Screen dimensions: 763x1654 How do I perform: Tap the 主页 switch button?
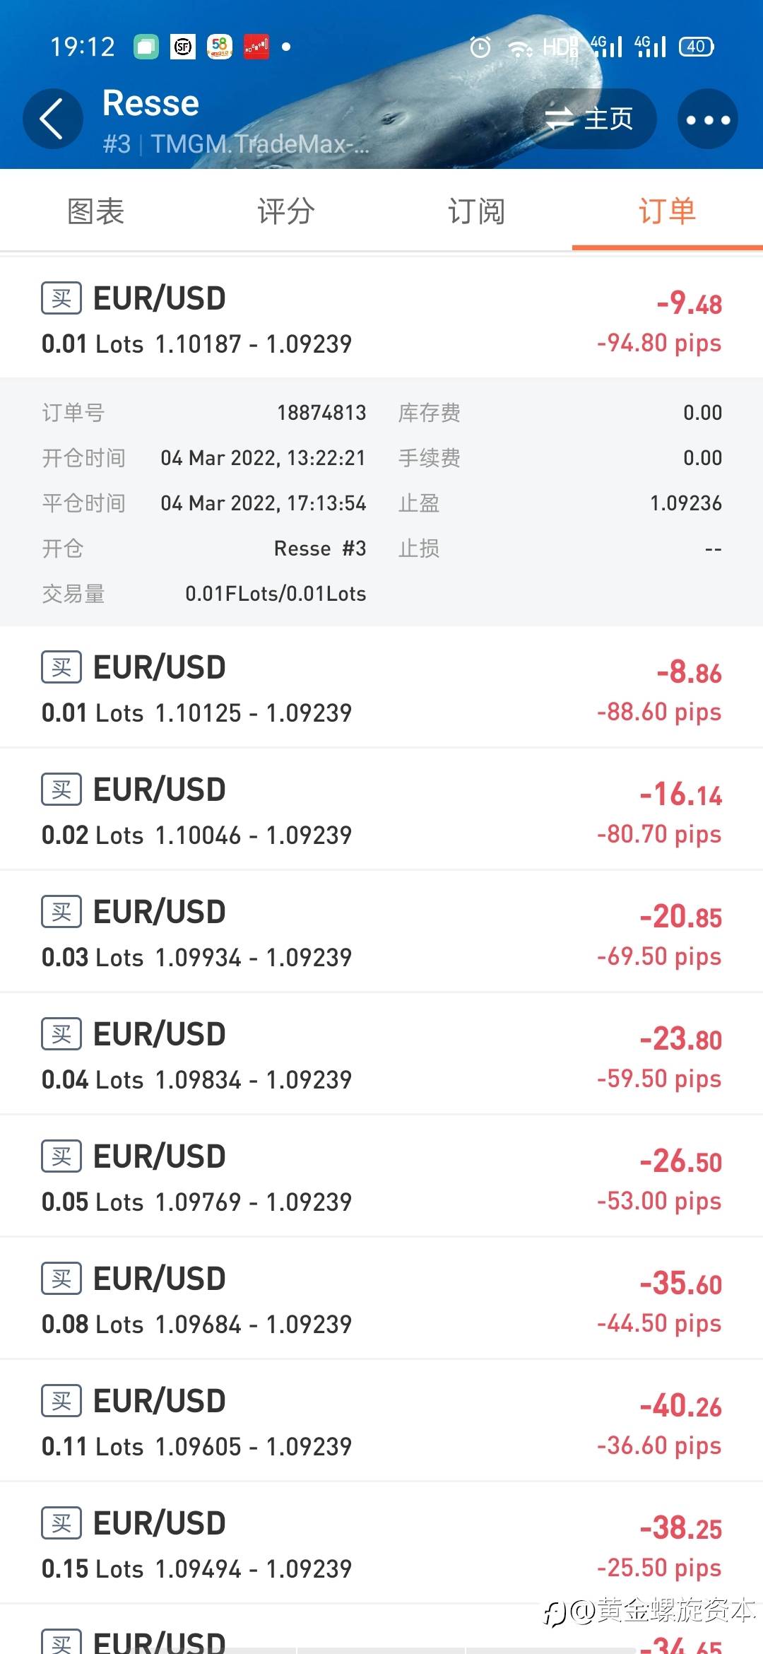coord(589,119)
